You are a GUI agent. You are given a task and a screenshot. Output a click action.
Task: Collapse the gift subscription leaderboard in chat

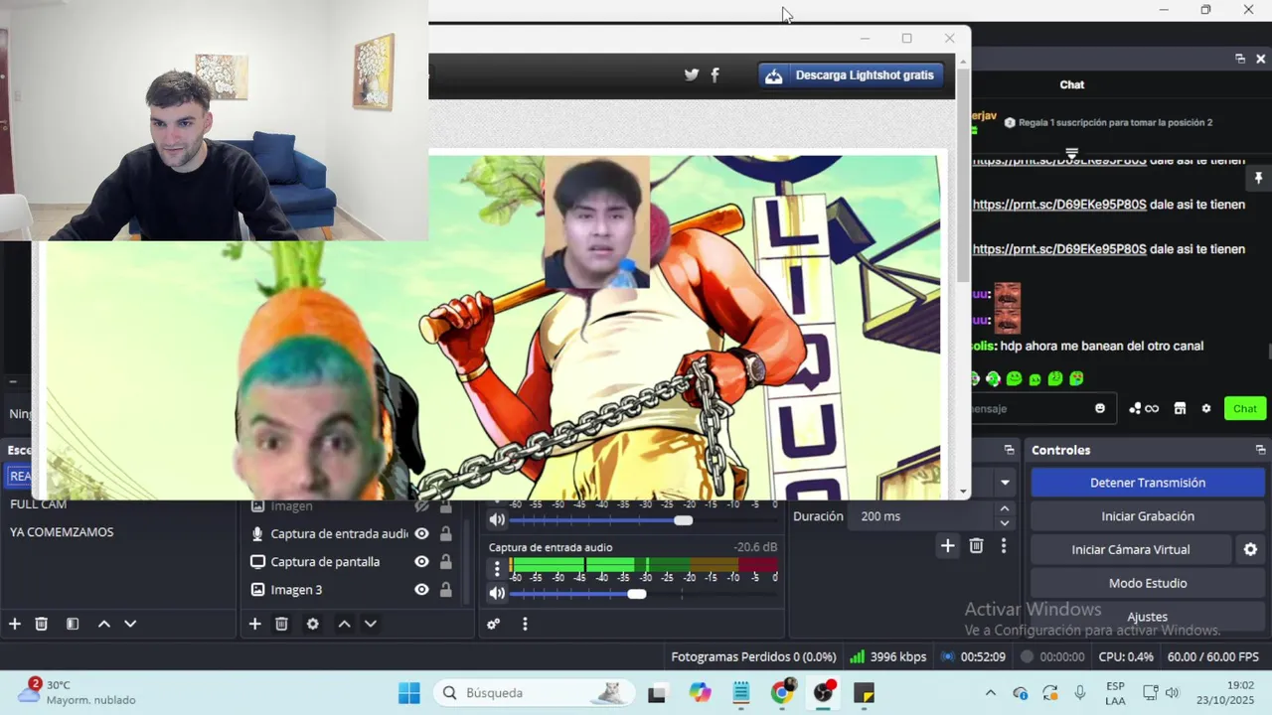tap(1071, 153)
